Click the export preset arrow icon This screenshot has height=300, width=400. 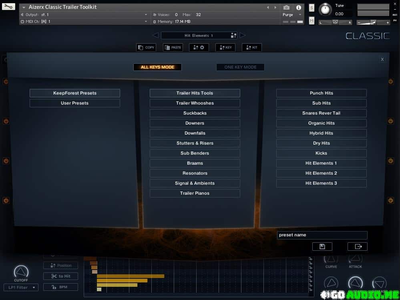[358, 246]
